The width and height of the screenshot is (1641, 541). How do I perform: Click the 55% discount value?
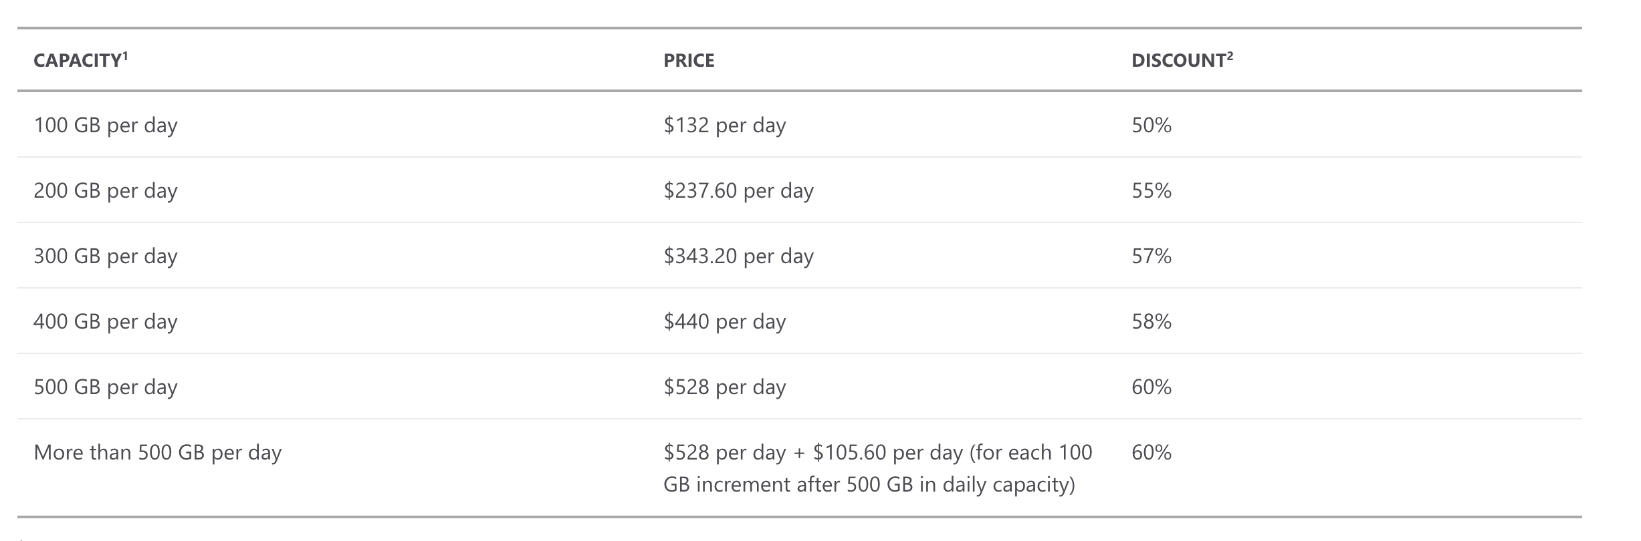click(x=1152, y=191)
